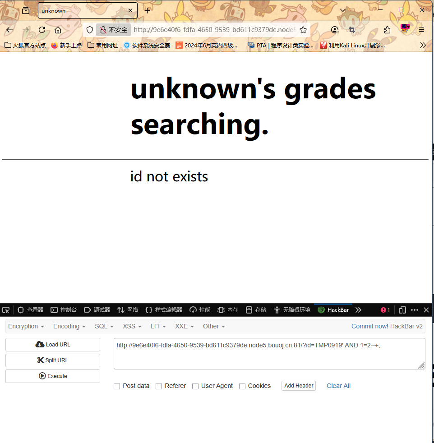Expand the Encryption dropdown
Viewport: 434px width, 443px height.
(26, 326)
